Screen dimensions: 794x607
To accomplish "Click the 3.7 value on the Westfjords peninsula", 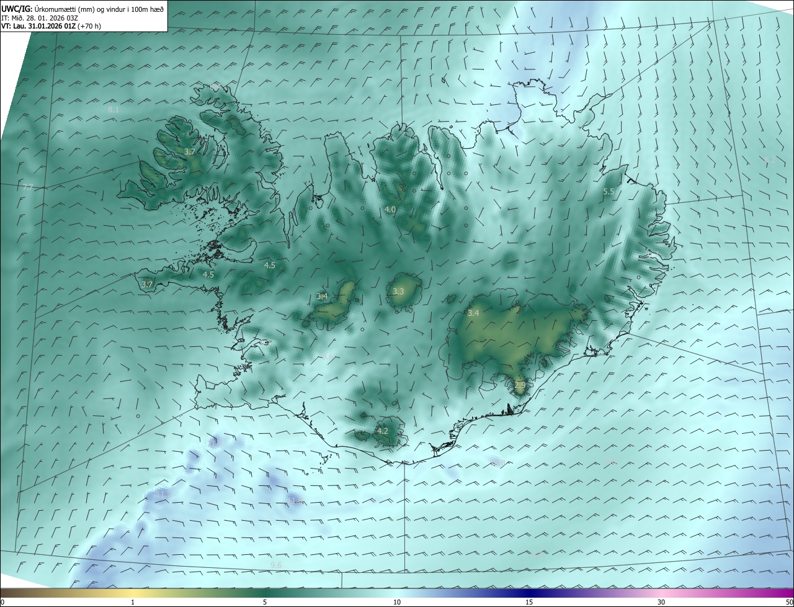I will 190,151.
